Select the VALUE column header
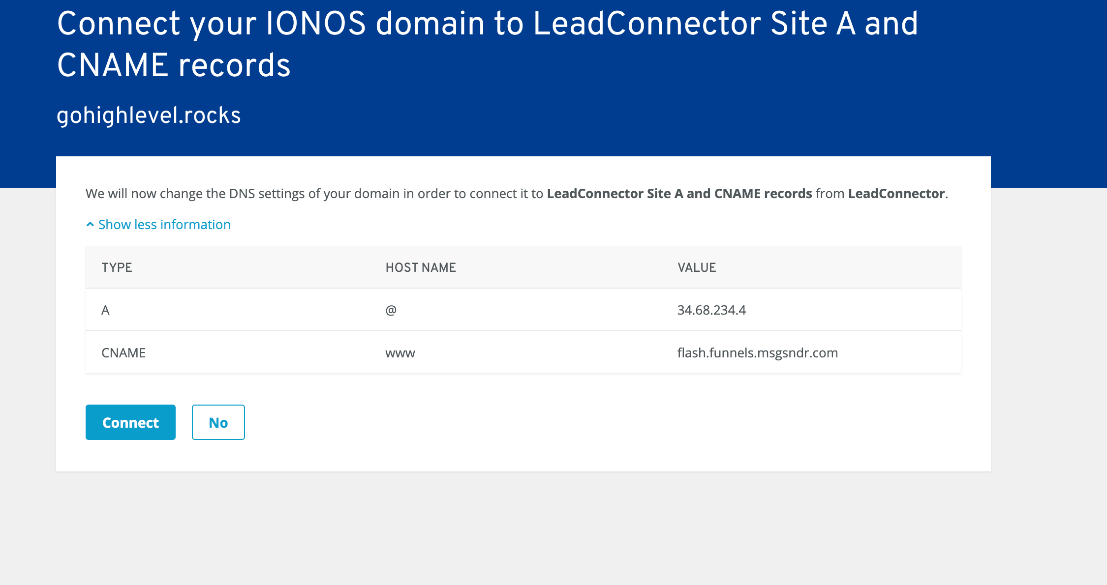This screenshot has height=585, width=1107. point(697,267)
